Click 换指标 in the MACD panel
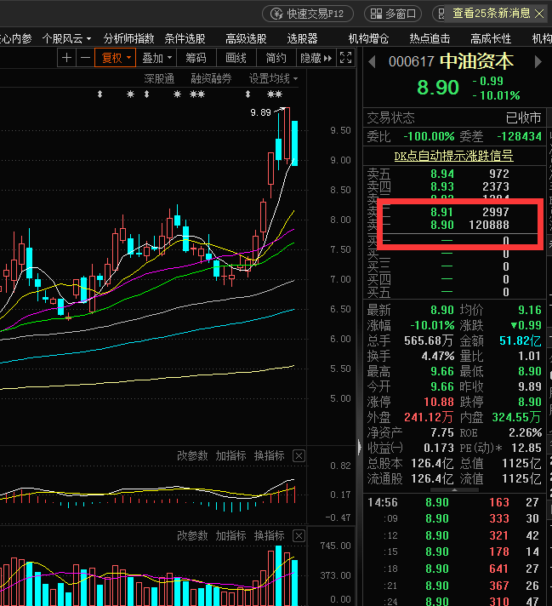Viewport: 552px width, 606px height. (x=269, y=456)
